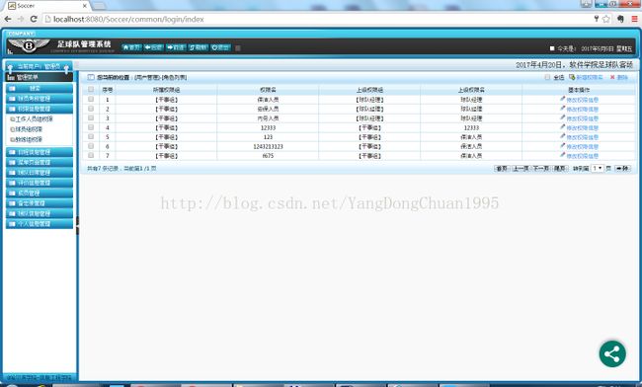Click the 新增权限 add link above the table
642x387 pixels.
tap(590, 77)
